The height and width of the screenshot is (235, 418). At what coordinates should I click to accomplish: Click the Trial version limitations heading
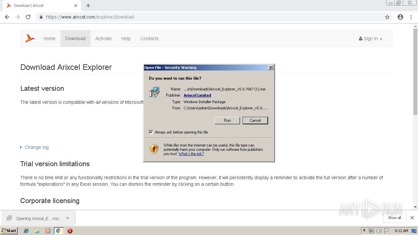(55, 164)
